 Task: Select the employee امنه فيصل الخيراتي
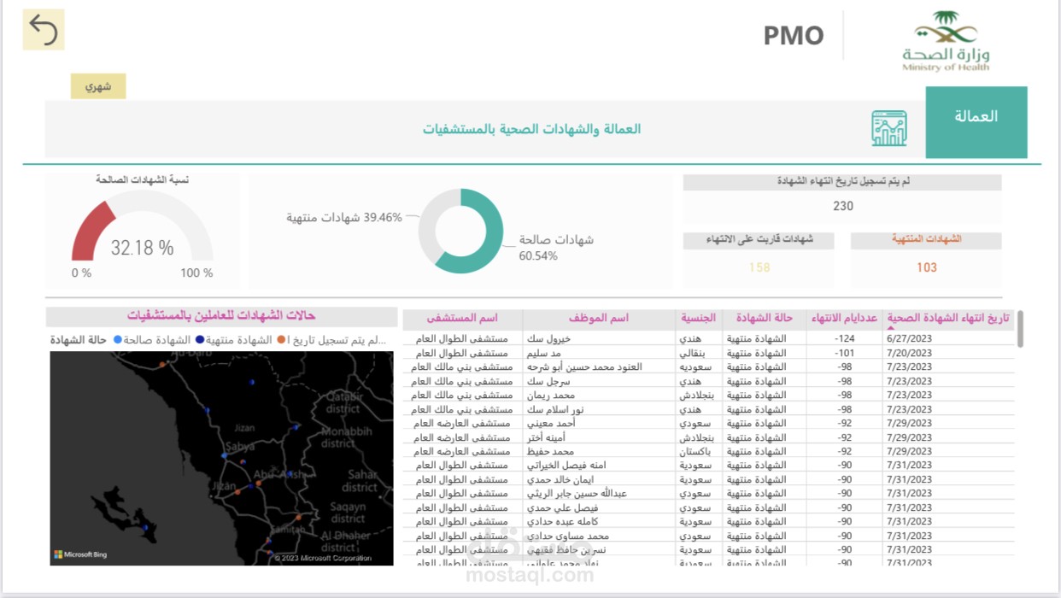tap(566, 466)
